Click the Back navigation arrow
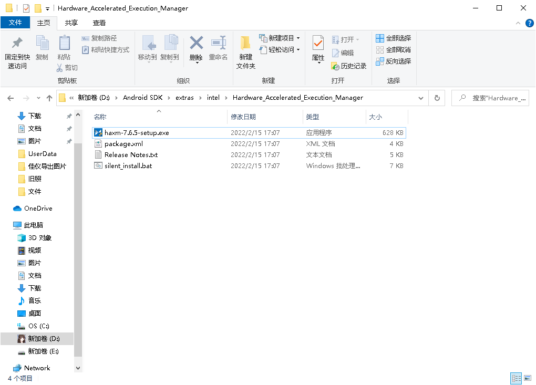 tap(11, 98)
